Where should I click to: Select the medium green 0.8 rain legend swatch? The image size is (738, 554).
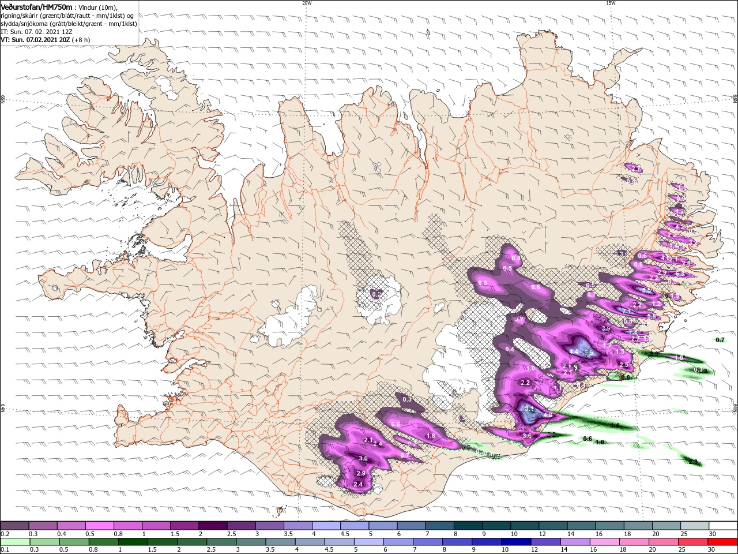pos(104,542)
